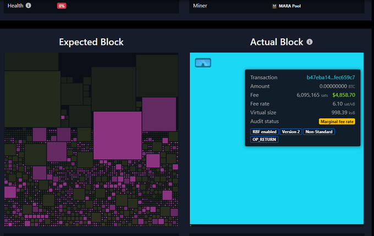Click the MARA Pool miner logo icon
Screen dimensions: 374x236
274,6
